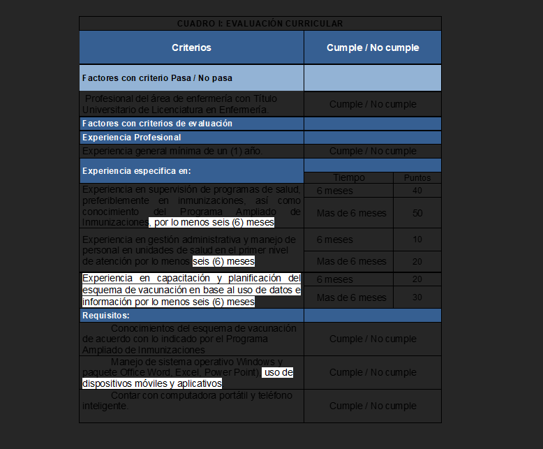Click the "Experiencia Profesional" section heading
Viewport: 543px width, 449px height.
pyautogui.click(x=131, y=138)
